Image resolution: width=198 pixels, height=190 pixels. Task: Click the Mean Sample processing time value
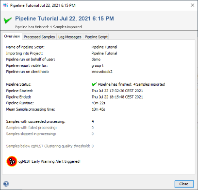[x=99, y=109]
